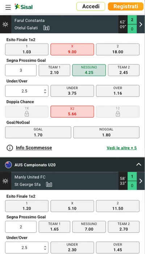
Task: Select the X2 5.66 double chance odds
Action: coord(72,112)
